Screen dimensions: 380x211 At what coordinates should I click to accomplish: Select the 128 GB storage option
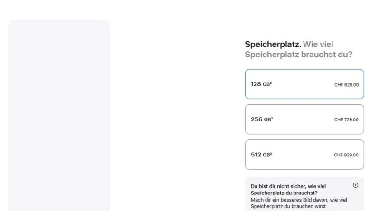point(304,84)
